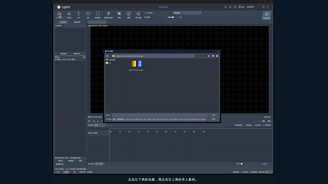Click the Import Material icon in top toolbar

pyautogui.click(x=59, y=15)
